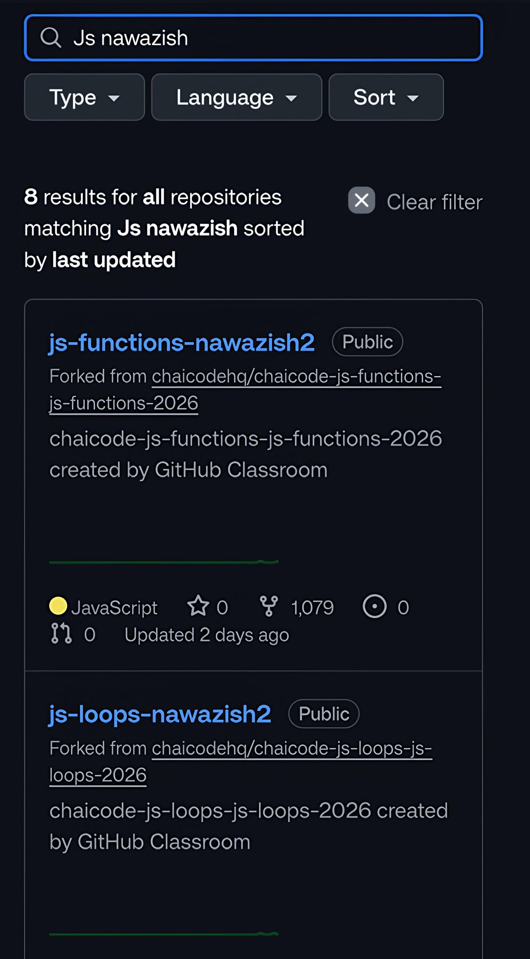Click the fork icon showing 1,079
This screenshot has height=959, width=530.
[269, 606]
